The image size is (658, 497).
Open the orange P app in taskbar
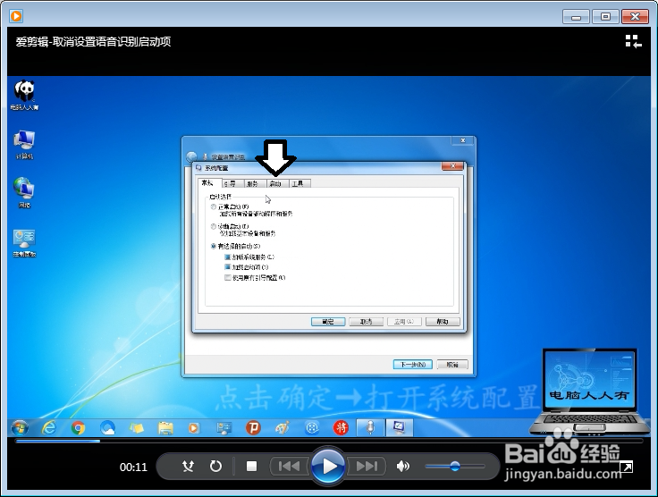(253, 428)
